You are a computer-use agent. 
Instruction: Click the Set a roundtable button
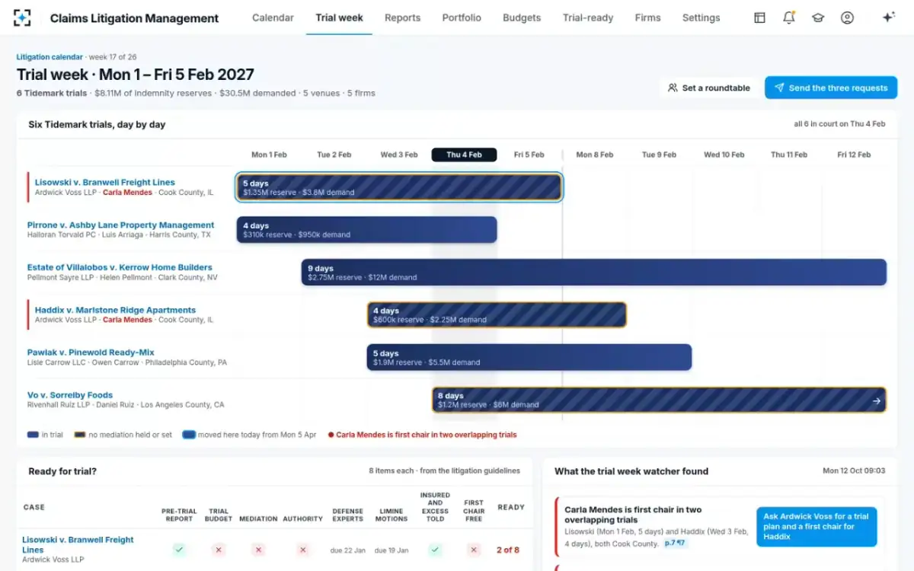tap(709, 88)
